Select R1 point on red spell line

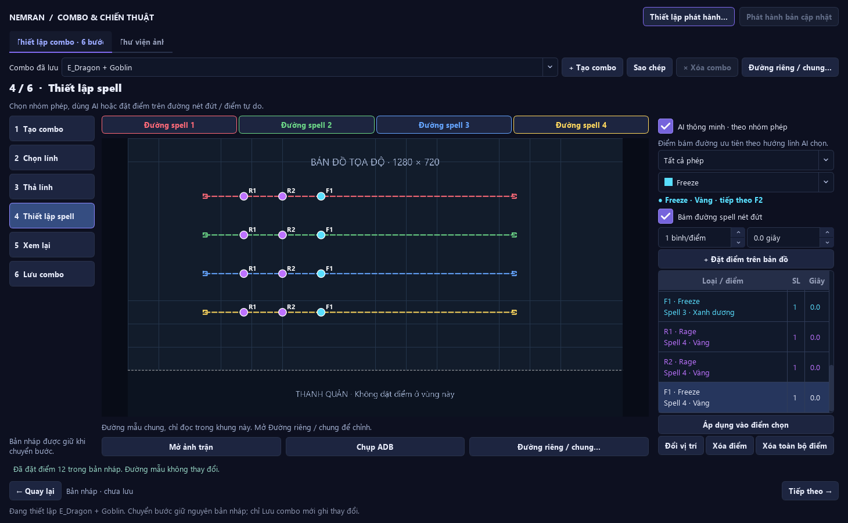[244, 196]
